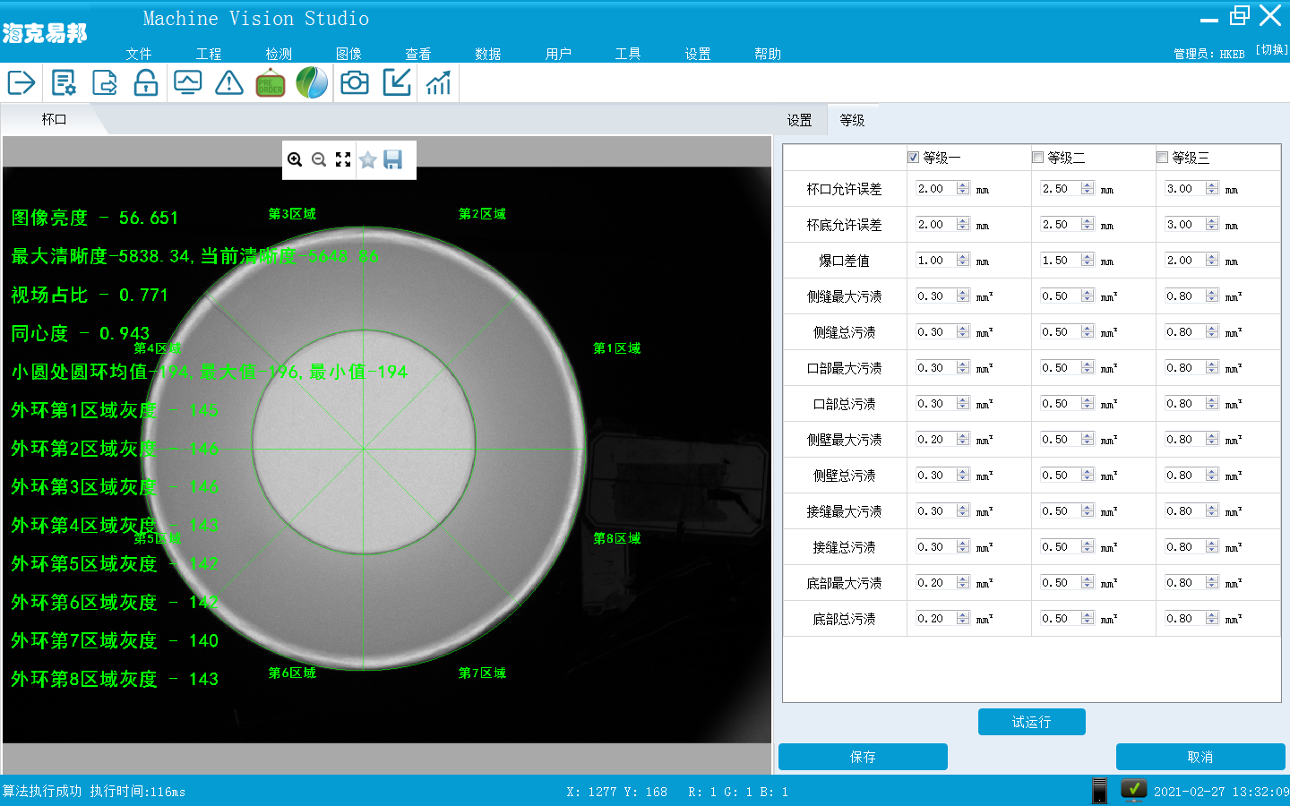This screenshot has width=1290, height=806.
Task: Click the padlock unlock icon
Action: [146, 83]
